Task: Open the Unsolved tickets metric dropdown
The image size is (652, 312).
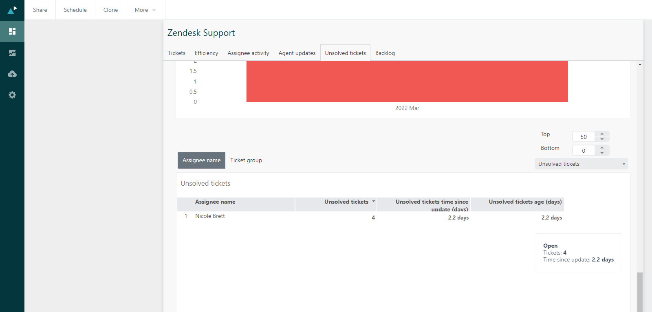Action: click(x=582, y=164)
